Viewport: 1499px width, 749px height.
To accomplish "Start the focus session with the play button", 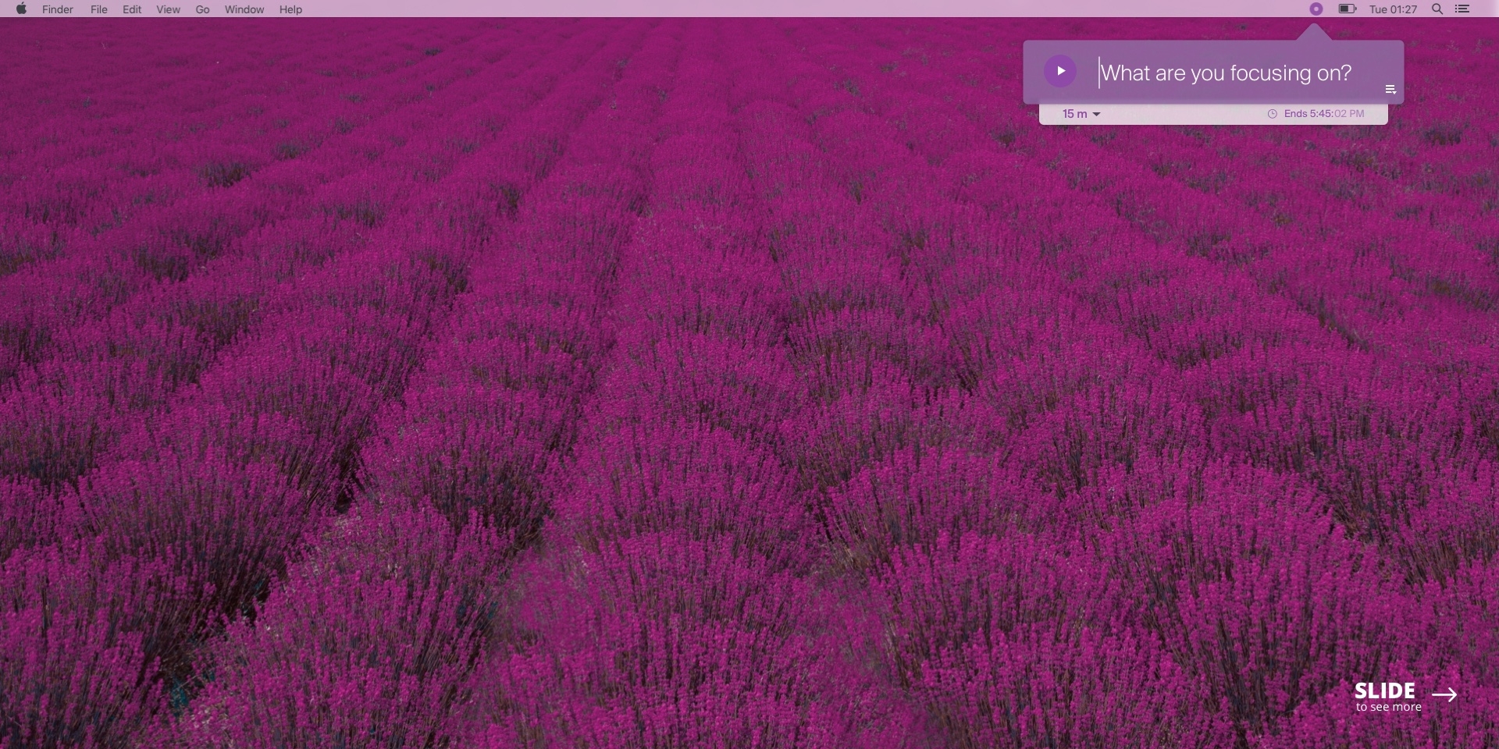I will coord(1060,71).
